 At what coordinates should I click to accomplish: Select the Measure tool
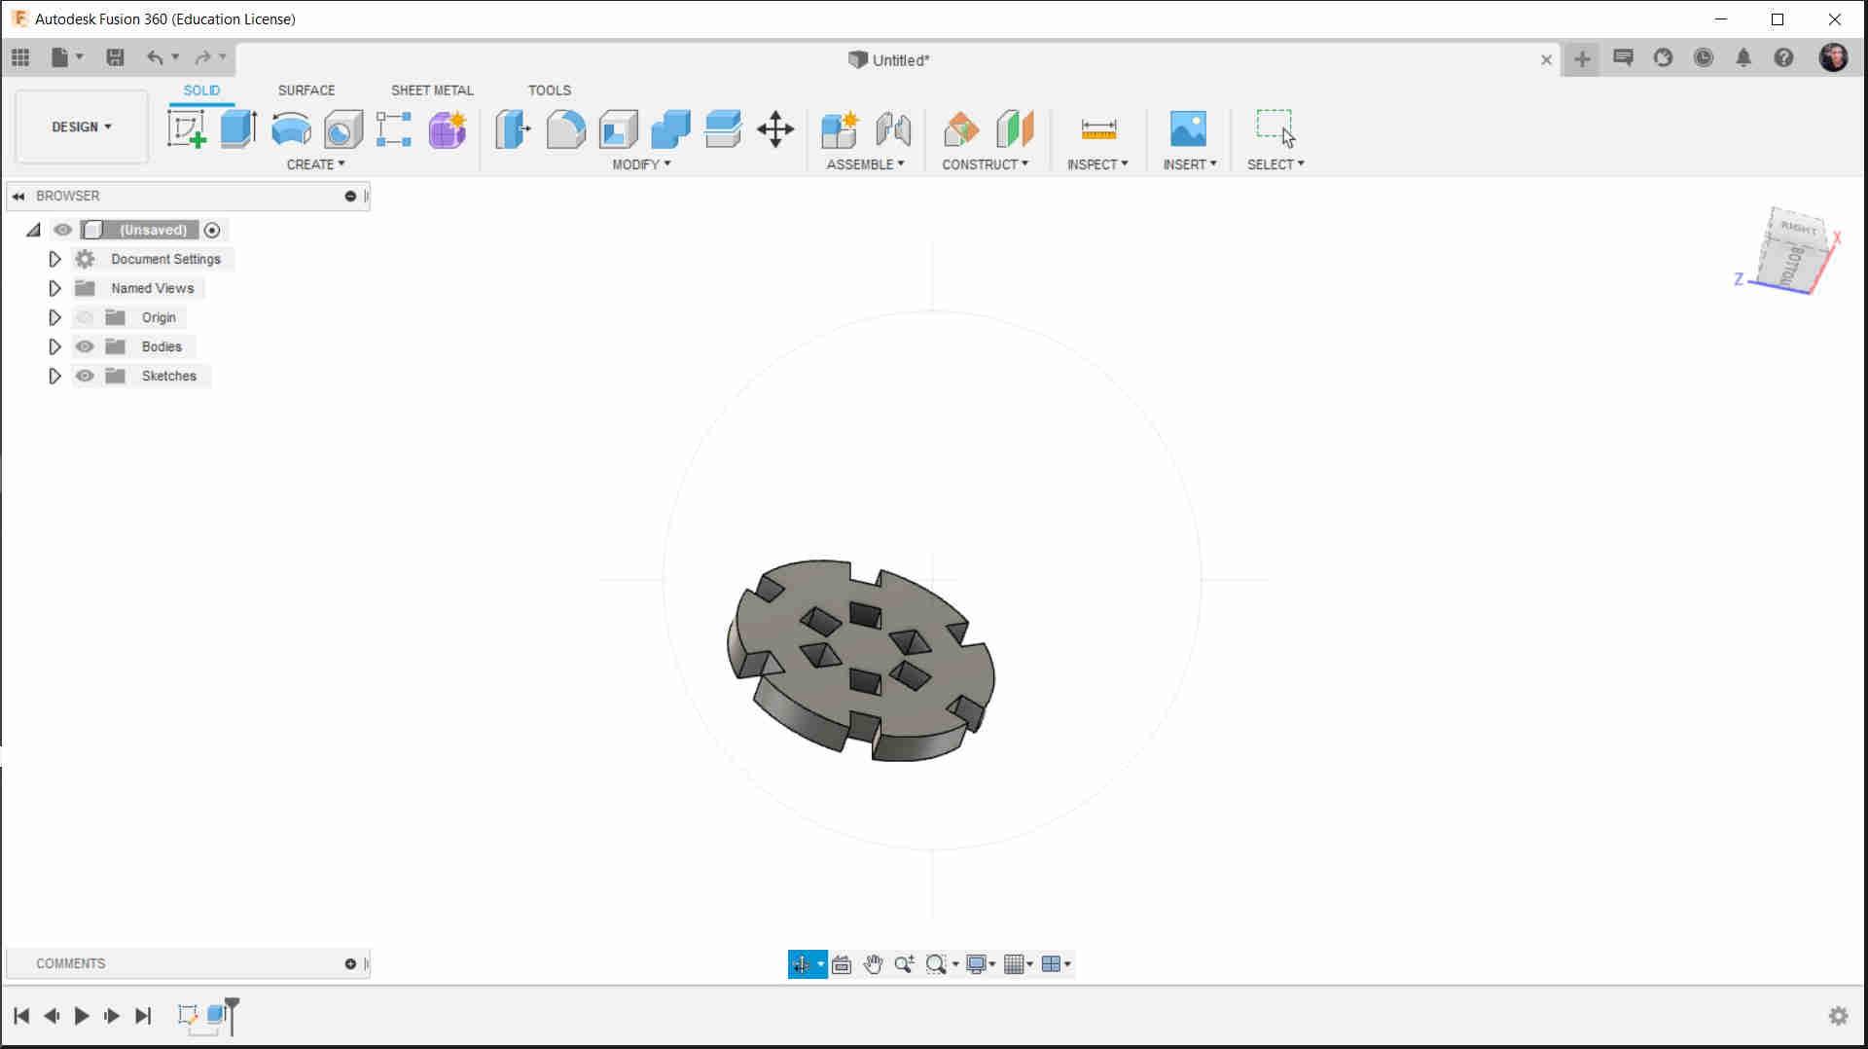coord(1098,128)
